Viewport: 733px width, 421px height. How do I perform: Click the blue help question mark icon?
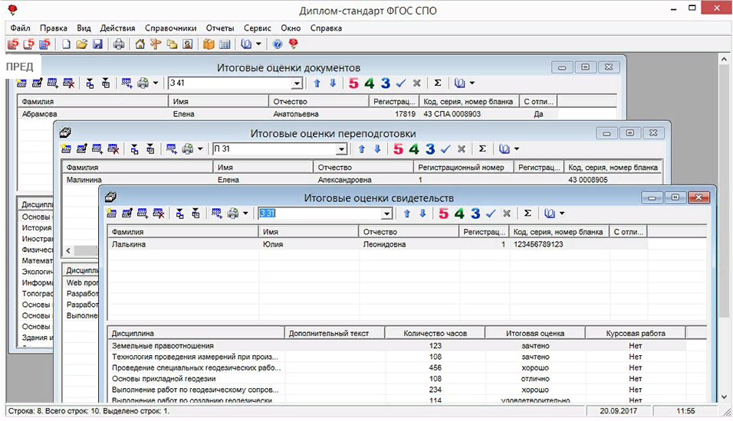point(278,44)
